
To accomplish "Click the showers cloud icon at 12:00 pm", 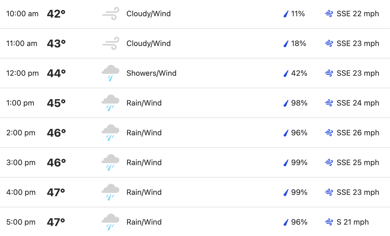I will coord(110,73).
